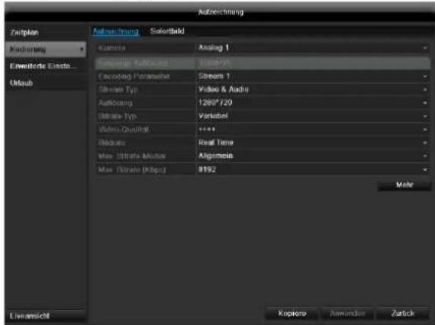Open the Zeitplan section in the sidebar

(46, 33)
